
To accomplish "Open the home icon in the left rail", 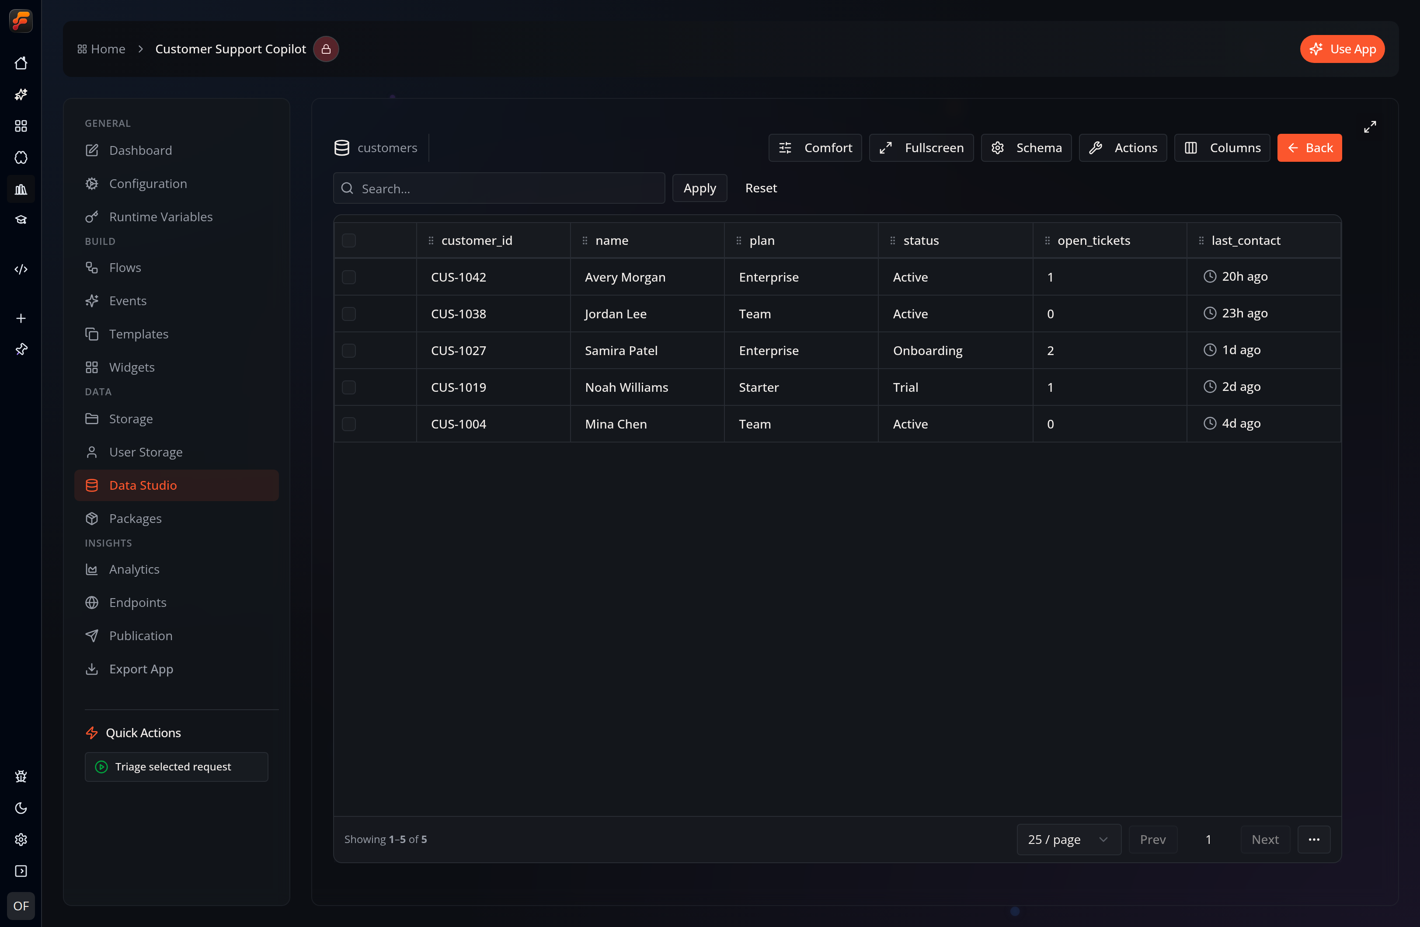I will pos(21,63).
